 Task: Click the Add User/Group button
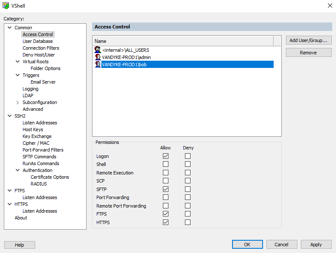click(308, 40)
